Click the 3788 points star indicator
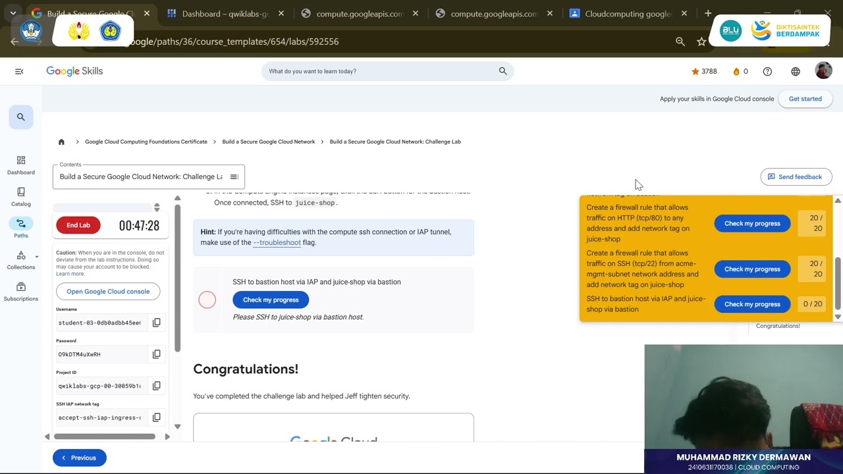 (x=704, y=71)
